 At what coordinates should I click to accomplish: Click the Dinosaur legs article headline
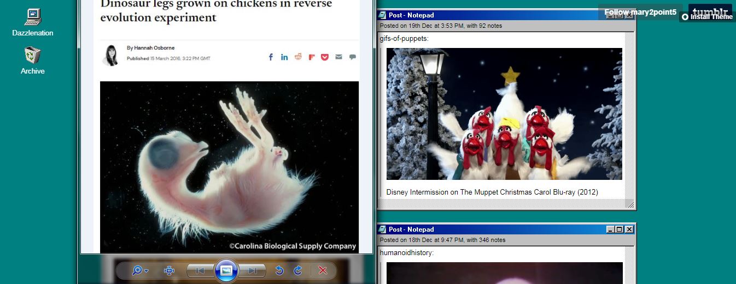tap(217, 11)
